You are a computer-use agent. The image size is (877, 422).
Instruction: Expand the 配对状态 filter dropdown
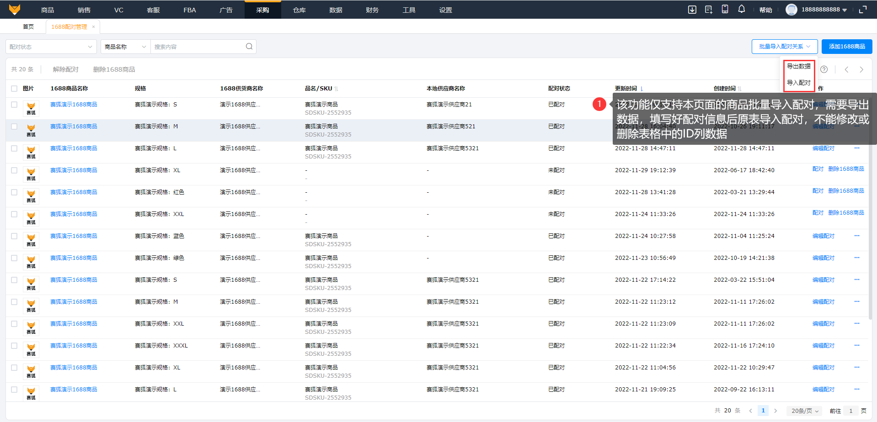(51, 47)
